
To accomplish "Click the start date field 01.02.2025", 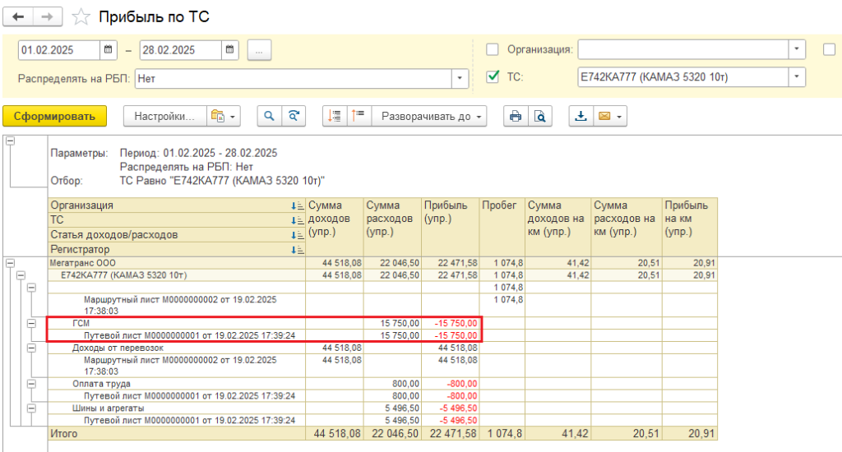I will 59,50.
